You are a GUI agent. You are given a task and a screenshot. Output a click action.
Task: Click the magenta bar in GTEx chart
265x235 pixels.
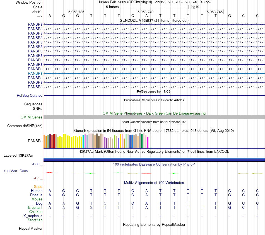pyautogui.click(x=148, y=142)
